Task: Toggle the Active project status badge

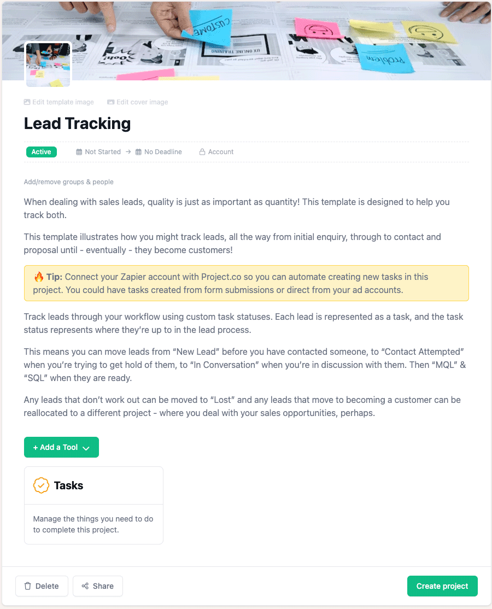Action: [41, 151]
